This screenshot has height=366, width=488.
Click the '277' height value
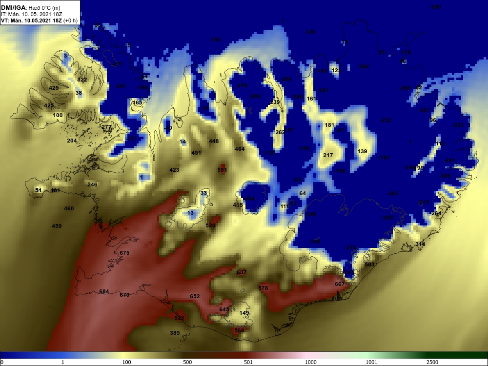coord(106,127)
